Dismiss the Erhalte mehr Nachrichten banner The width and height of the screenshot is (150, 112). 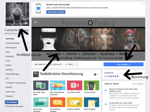[x=143, y=4]
